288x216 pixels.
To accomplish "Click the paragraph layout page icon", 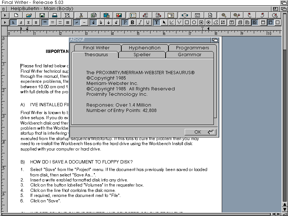I will [171, 15].
